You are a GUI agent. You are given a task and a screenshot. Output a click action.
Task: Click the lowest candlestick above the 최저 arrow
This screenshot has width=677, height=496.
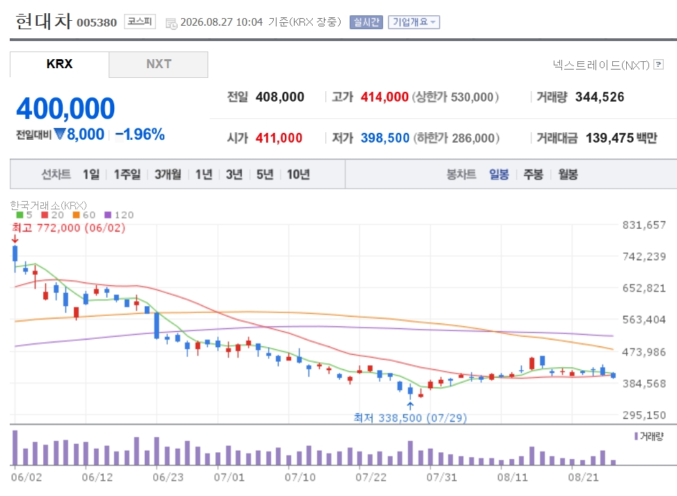[410, 392]
